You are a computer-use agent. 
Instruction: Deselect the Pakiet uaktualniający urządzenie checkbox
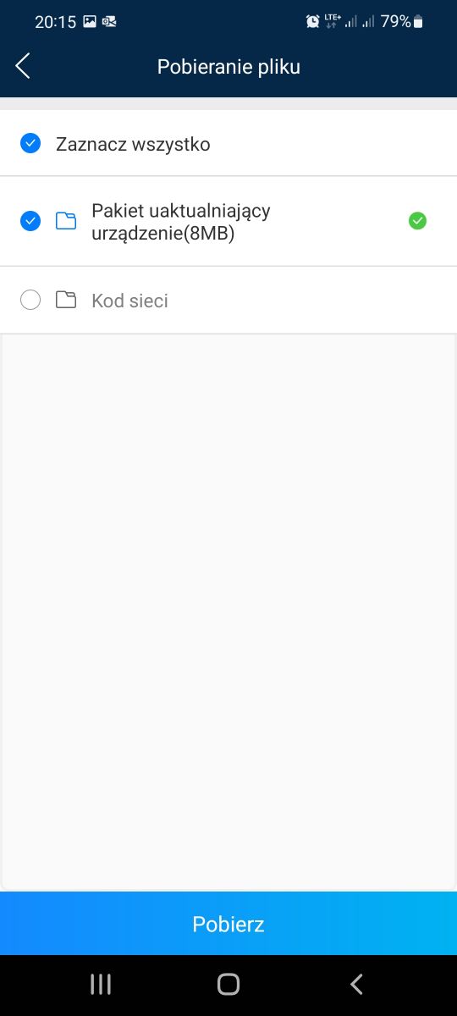30,221
